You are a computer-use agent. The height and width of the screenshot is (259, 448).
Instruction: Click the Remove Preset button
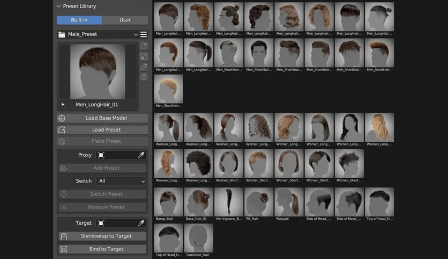102,207
